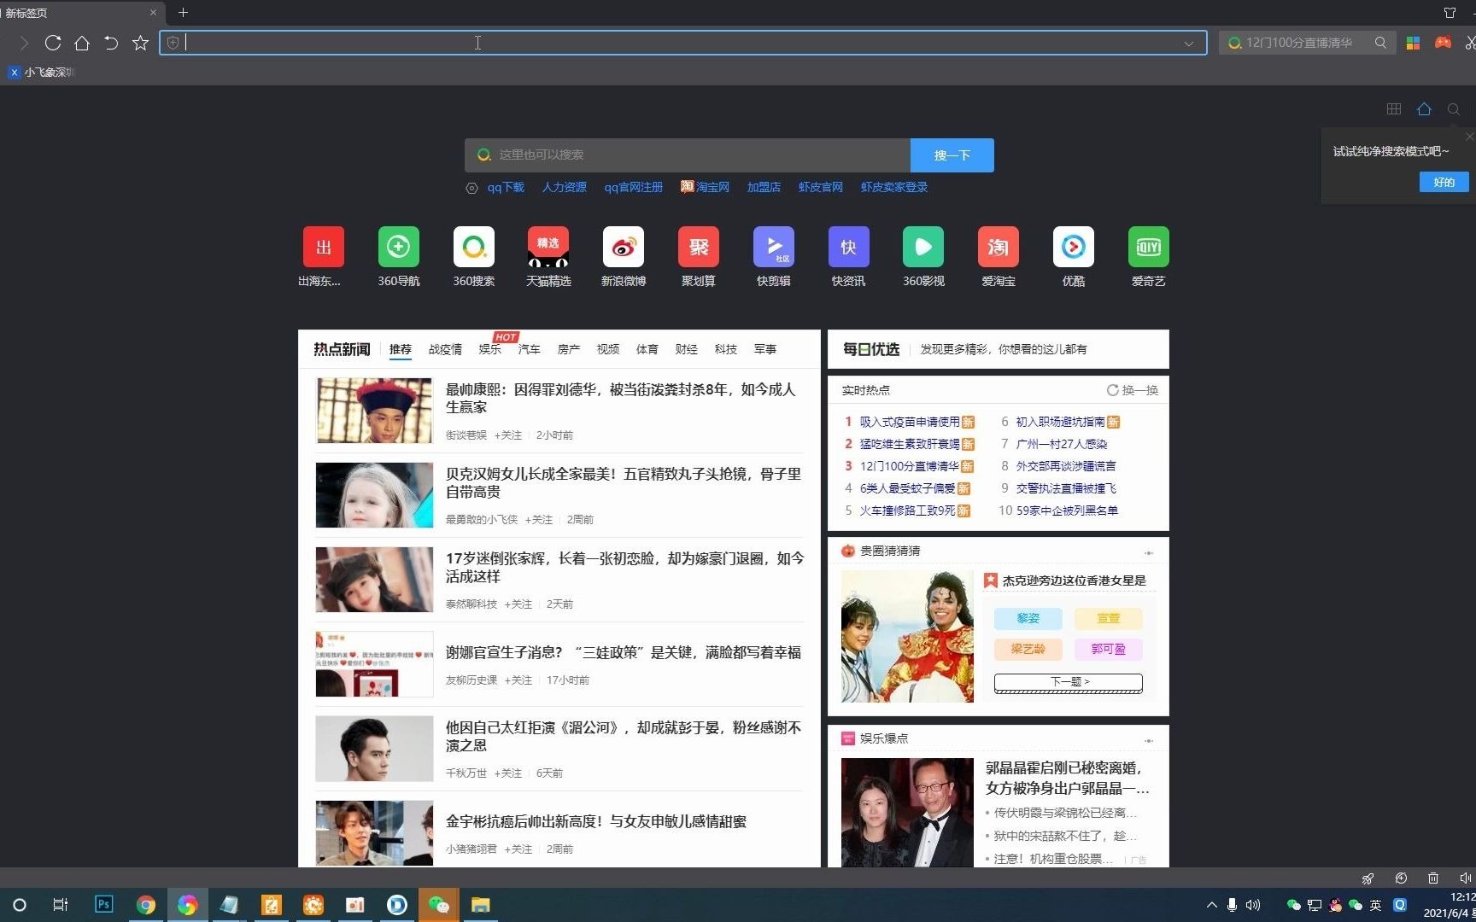Image resolution: width=1476 pixels, height=922 pixels.
Task: Switch to grid view icon at top right
Action: tap(1394, 109)
